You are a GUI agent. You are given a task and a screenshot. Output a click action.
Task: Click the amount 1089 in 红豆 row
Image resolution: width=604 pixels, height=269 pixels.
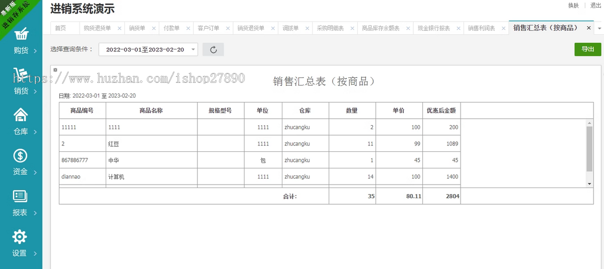452,144
